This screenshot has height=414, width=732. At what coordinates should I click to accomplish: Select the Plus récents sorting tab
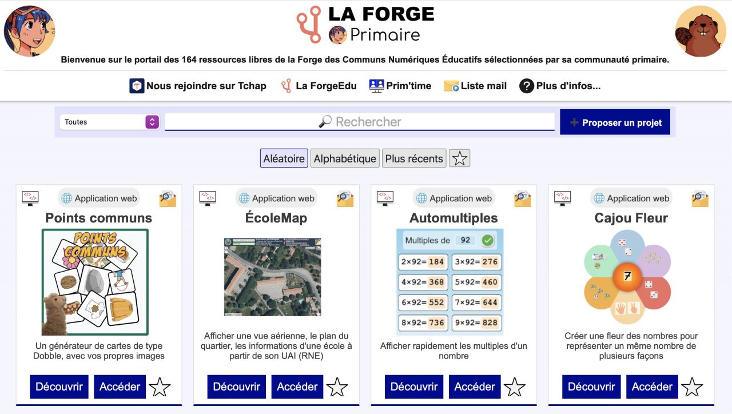(413, 158)
